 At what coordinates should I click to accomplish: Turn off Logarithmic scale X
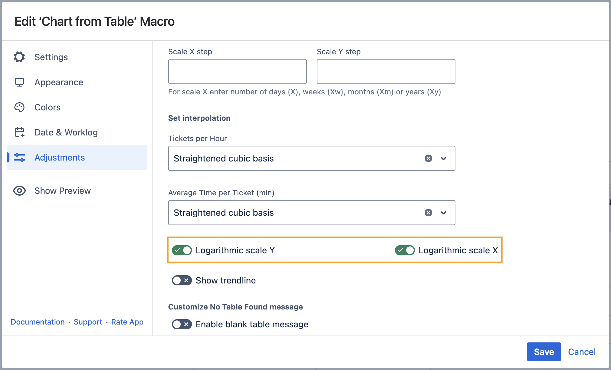click(405, 250)
